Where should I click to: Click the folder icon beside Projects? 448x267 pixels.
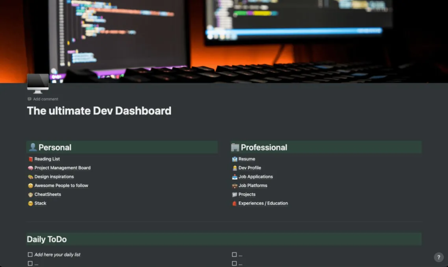pos(234,194)
